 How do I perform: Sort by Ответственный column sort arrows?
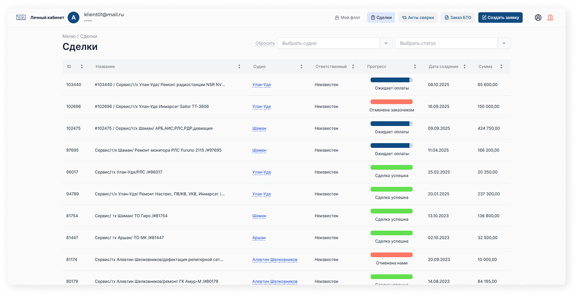pyautogui.click(x=353, y=67)
